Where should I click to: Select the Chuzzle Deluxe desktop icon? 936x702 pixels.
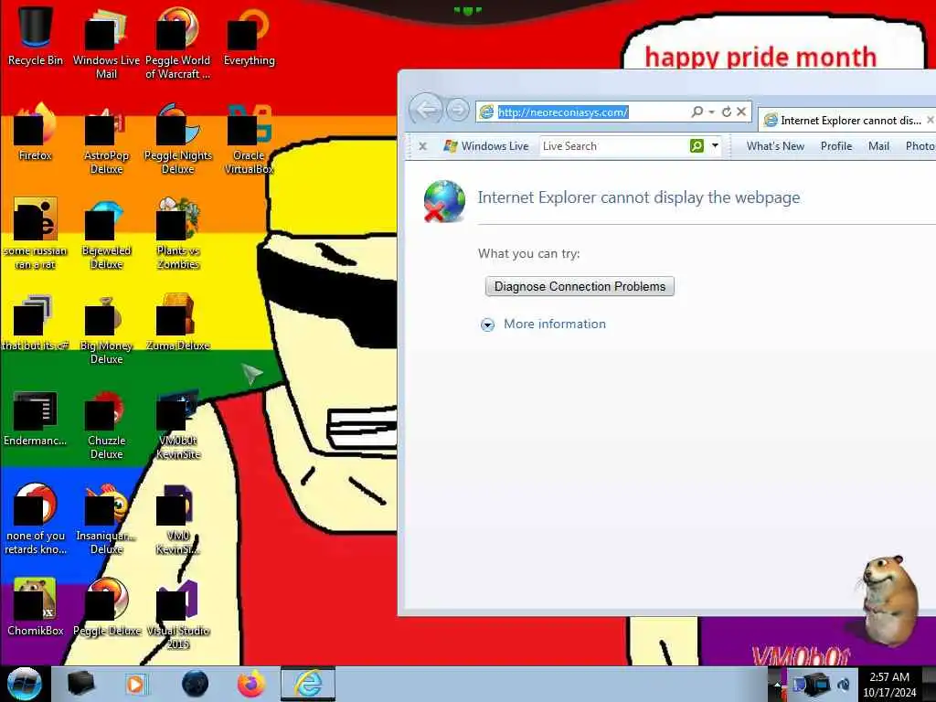pos(106,424)
